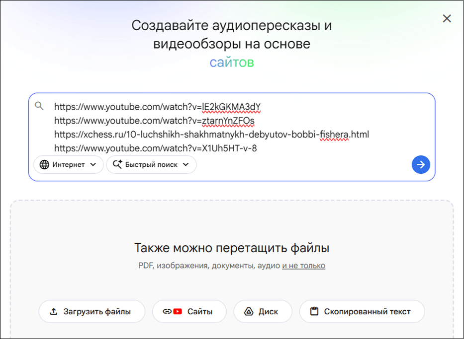
Task: Open the Интернет source selector dropdown
Action: click(x=68, y=164)
